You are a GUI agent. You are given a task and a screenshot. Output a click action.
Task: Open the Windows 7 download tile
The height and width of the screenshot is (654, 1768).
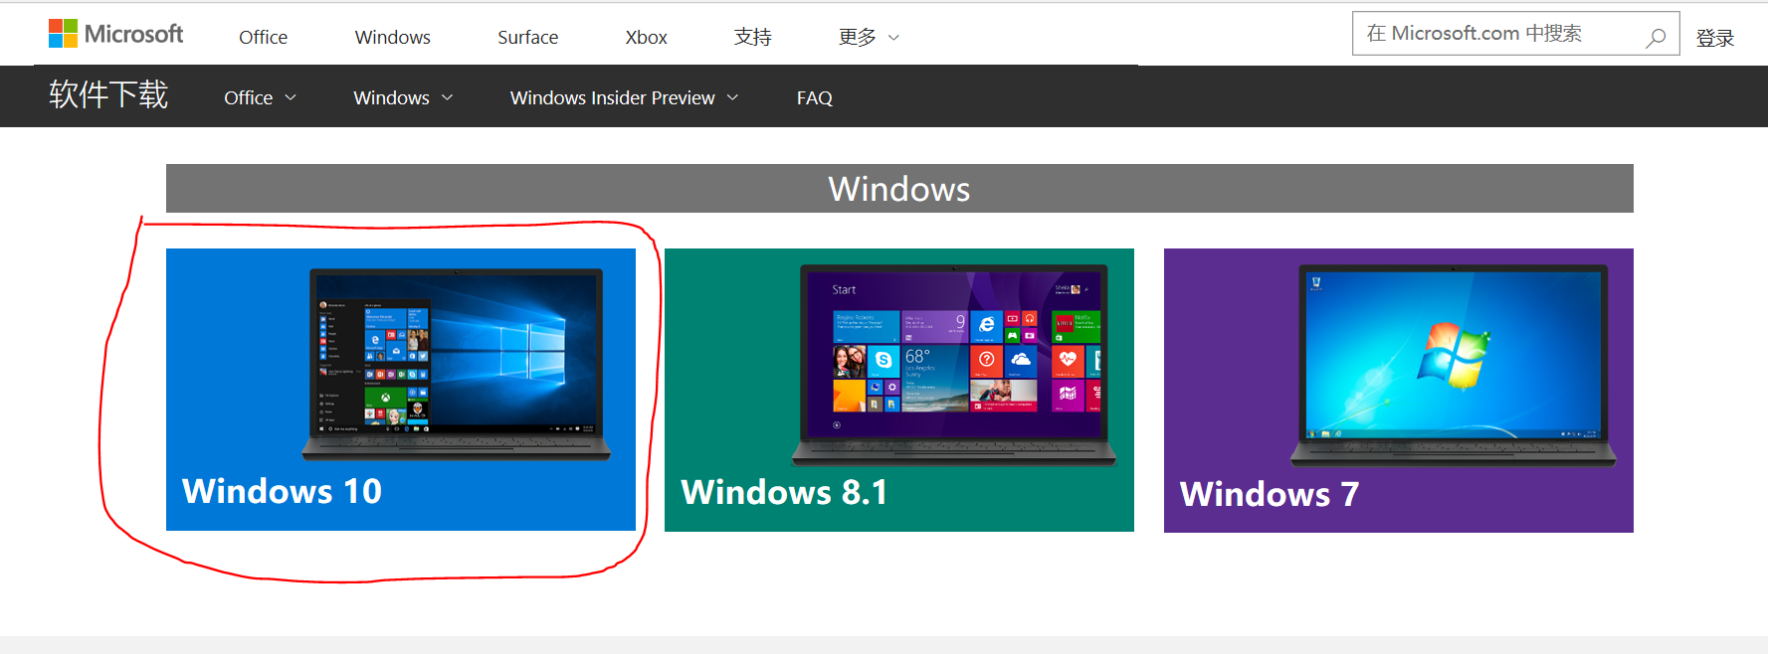point(1399,391)
